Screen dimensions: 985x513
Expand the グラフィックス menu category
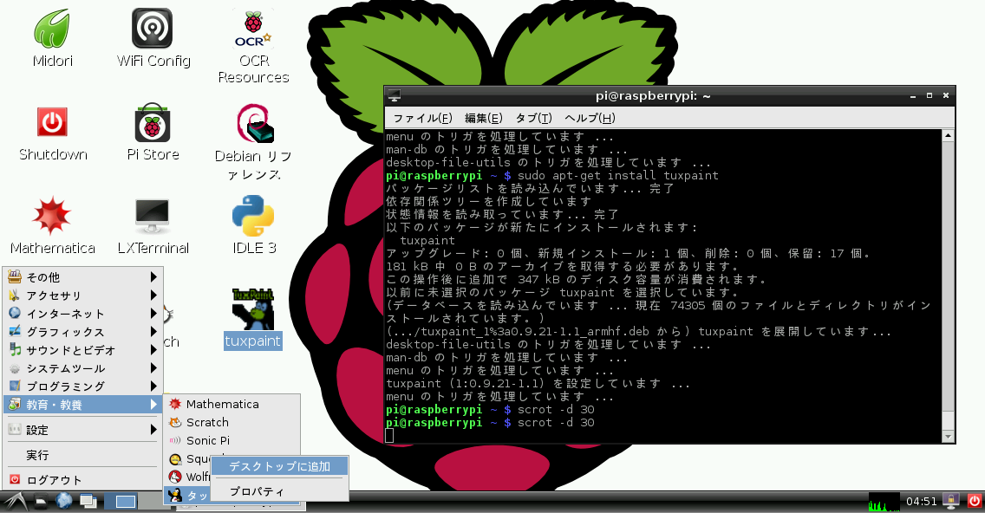82,332
